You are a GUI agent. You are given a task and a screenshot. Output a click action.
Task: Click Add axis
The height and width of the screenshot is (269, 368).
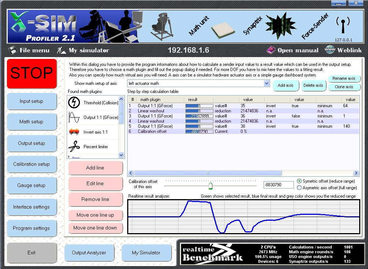click(x=286, y=85)
